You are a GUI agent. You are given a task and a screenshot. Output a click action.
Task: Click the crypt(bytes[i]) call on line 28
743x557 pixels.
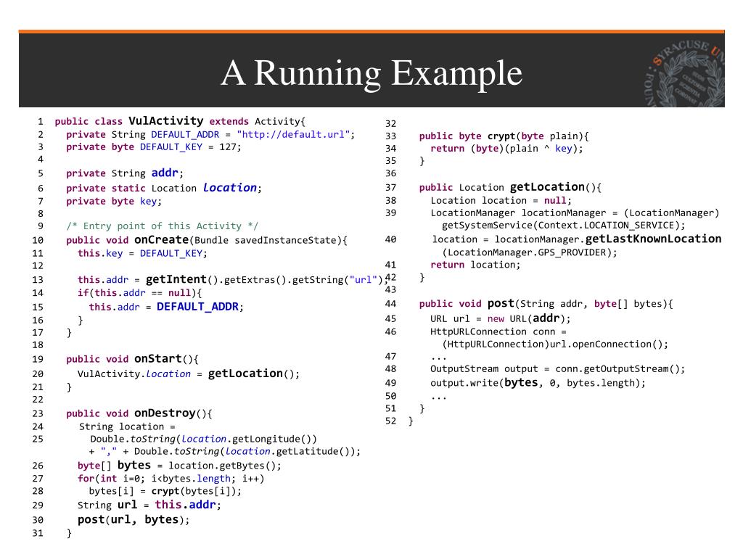196,491
